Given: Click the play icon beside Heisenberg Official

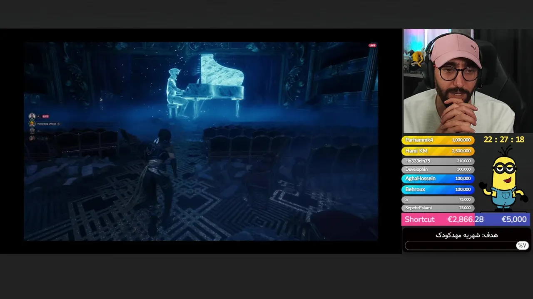Looking at the screenshot, I should [59, 124].
